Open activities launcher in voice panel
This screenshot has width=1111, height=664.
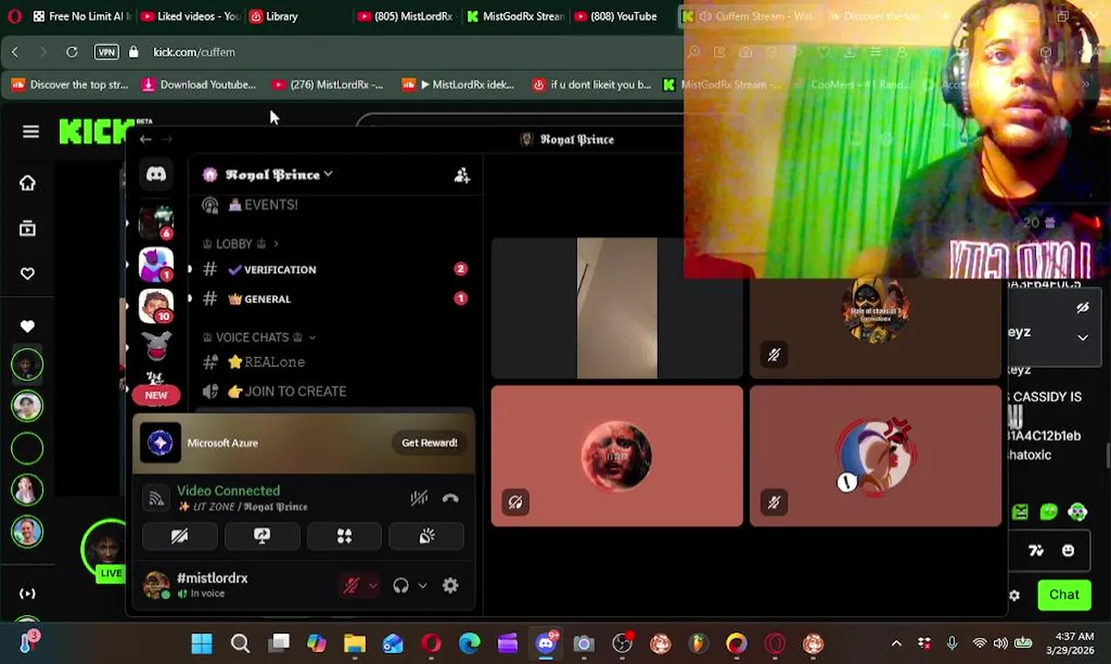click(x=344, y=536)
